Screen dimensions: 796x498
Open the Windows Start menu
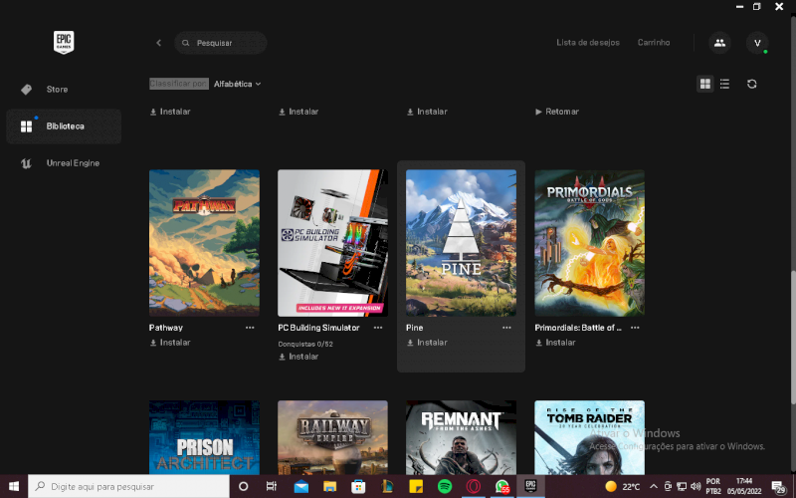click(14, 486)
